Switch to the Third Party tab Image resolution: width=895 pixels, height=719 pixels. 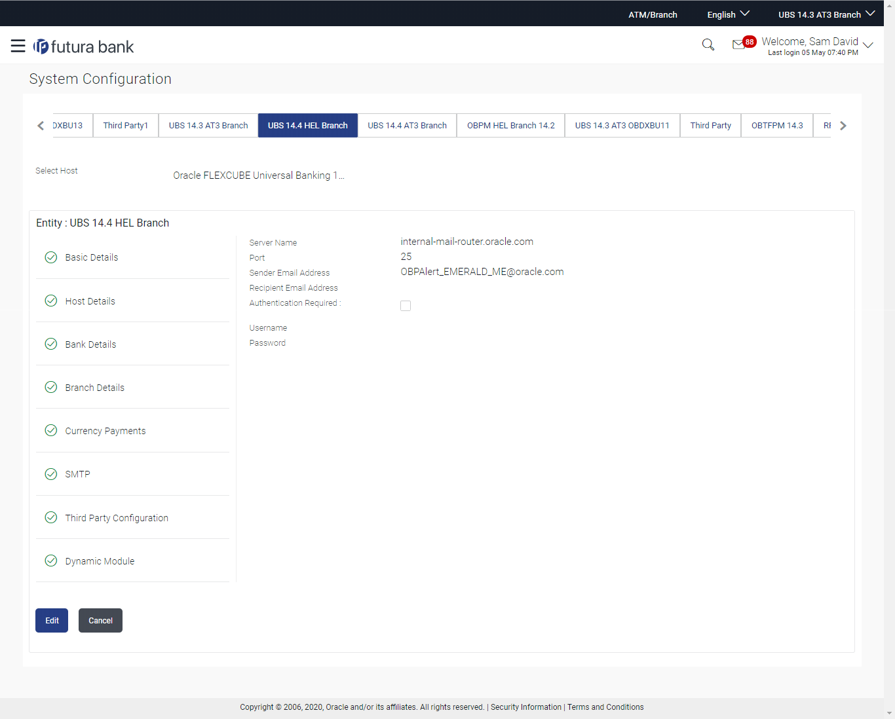click(711, 125)
